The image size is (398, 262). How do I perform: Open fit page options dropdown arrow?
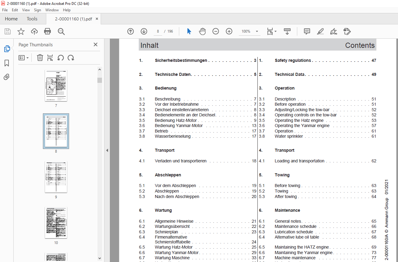pos(276,31)
